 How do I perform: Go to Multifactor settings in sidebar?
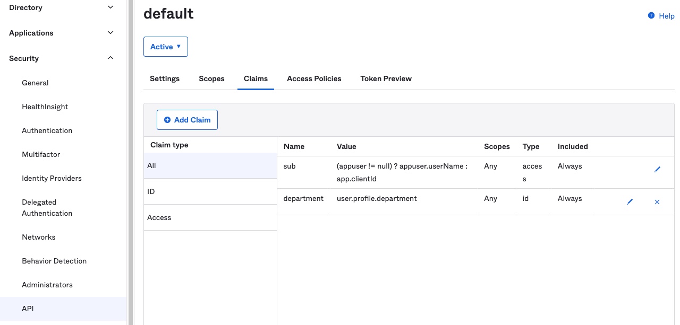coord(41,154)
